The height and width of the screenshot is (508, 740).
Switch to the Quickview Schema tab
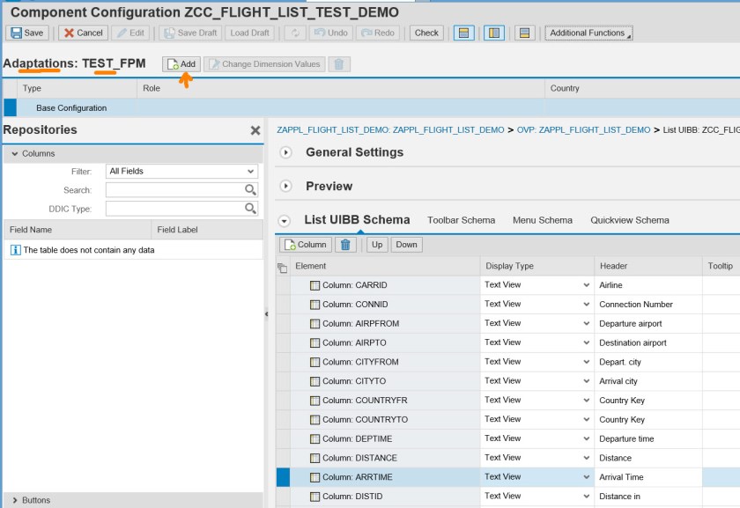click(x=629, y=220)
